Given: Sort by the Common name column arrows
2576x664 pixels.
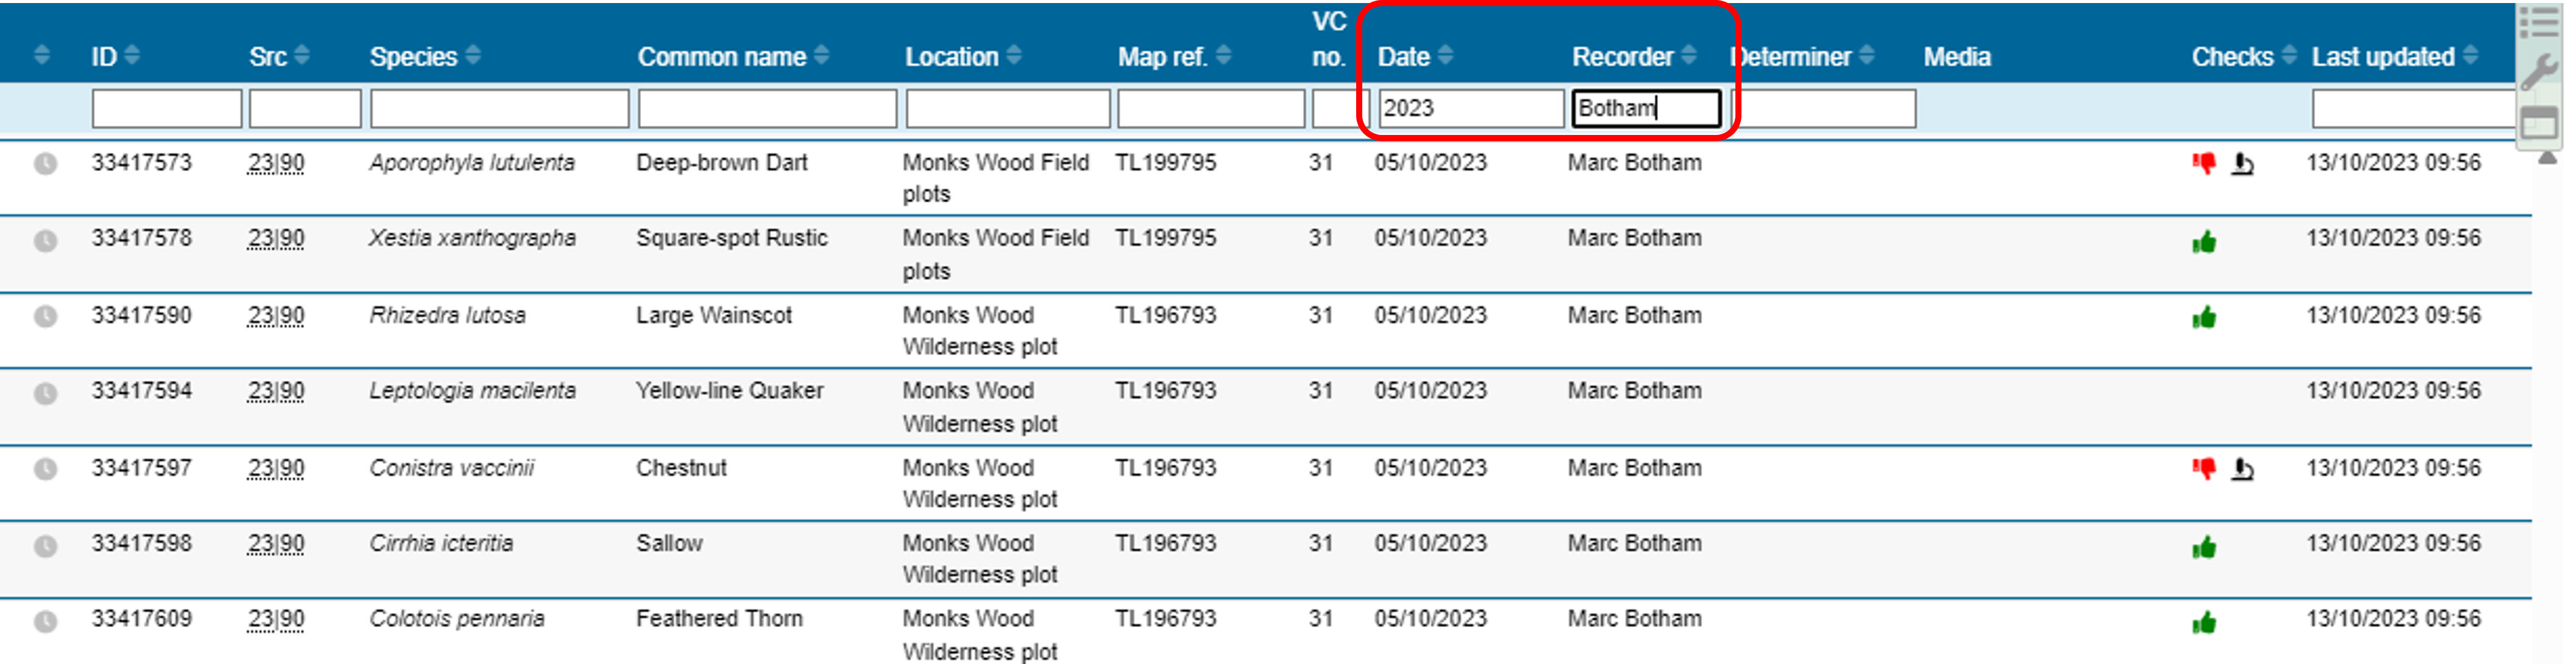Looking at the screenshot, I should tap(821, 55).
